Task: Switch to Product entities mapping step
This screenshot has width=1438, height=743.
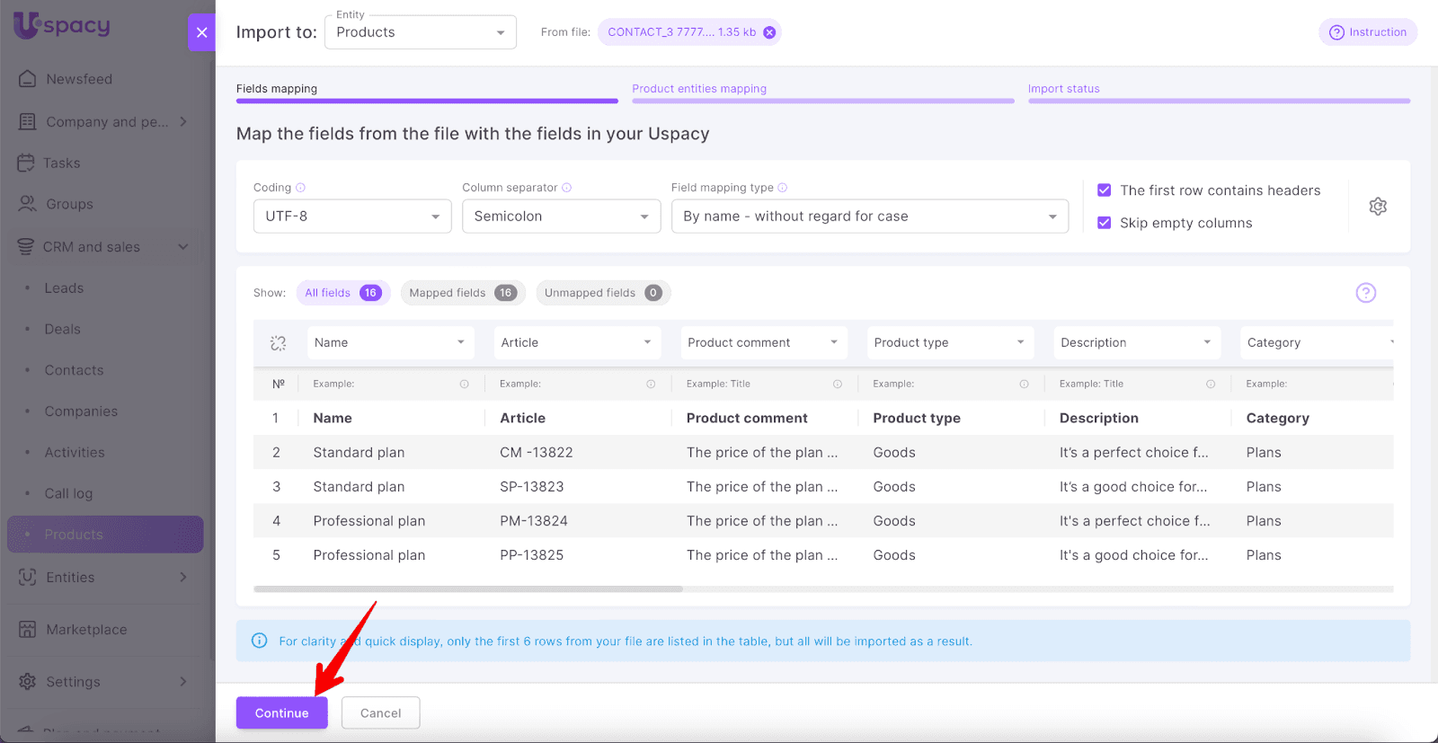Action: pyautogui.click(x=699, y=89)
